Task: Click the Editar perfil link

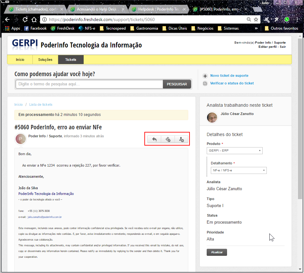Action: (x=267, y=47)
